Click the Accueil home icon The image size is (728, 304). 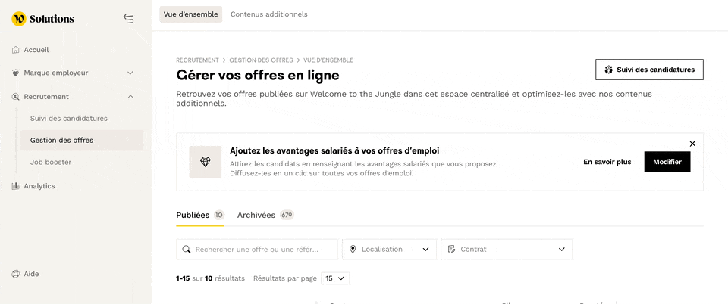point(16,50)
